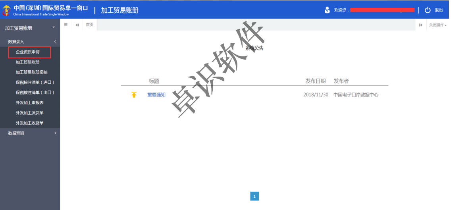Switch to the 首页 tab
The width and height of the screenshot is (472, 210).
click(89, 25)
